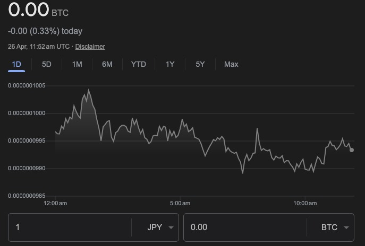Viewport: 365px width, 246px height.
Task: Select the 1D time range tab
Action: [x=16, y=64]
